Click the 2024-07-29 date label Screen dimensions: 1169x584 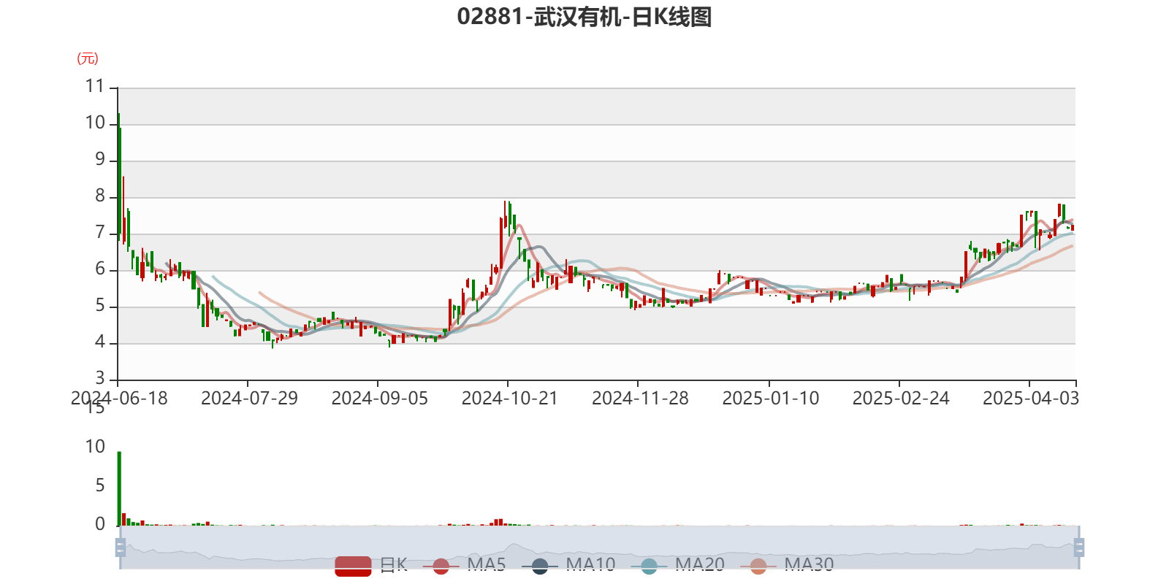(249, 399)
